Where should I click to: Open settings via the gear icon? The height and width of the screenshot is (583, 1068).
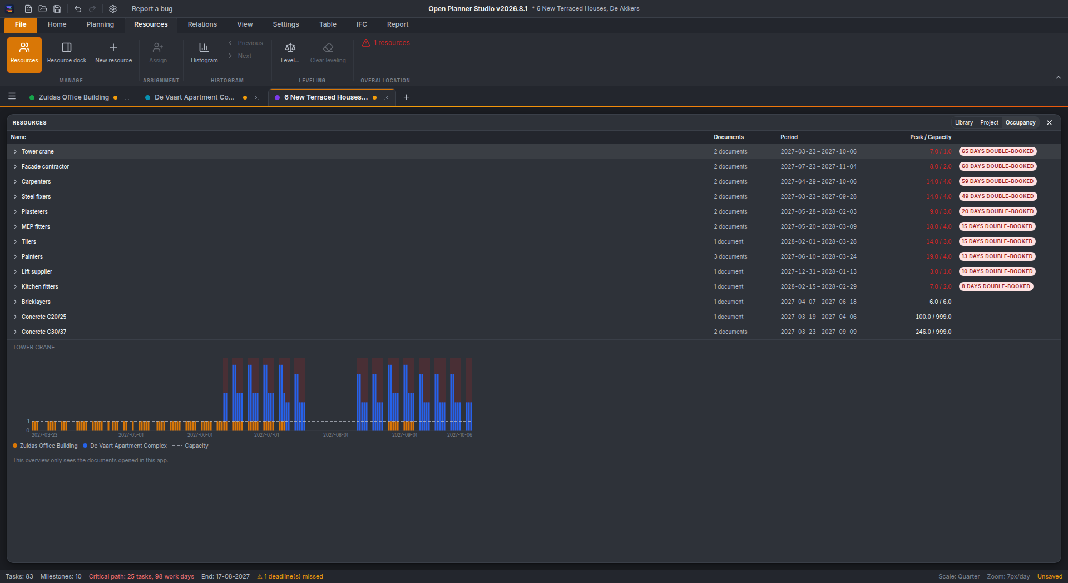point(113,9)
